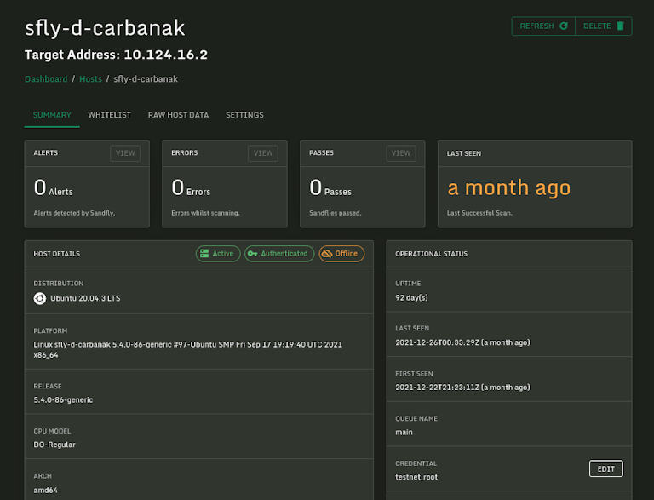Click the Authenticated key icon
This screenshot has width=654, height=500.
point(252,254)
